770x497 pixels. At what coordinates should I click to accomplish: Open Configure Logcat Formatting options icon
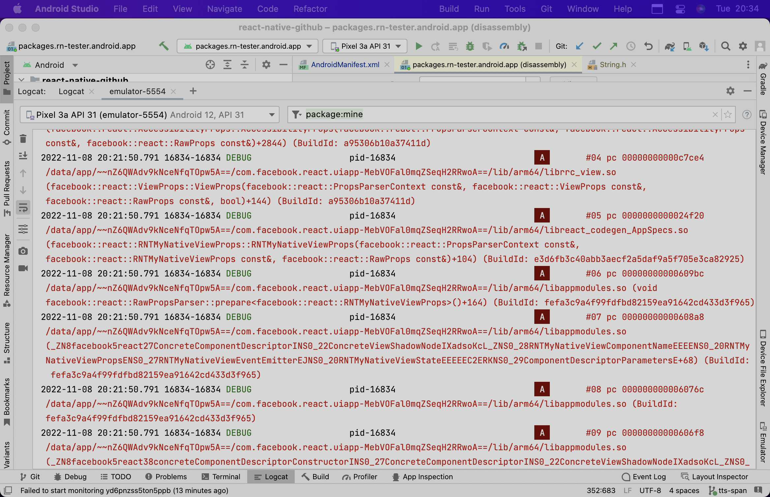coord(23,229)
